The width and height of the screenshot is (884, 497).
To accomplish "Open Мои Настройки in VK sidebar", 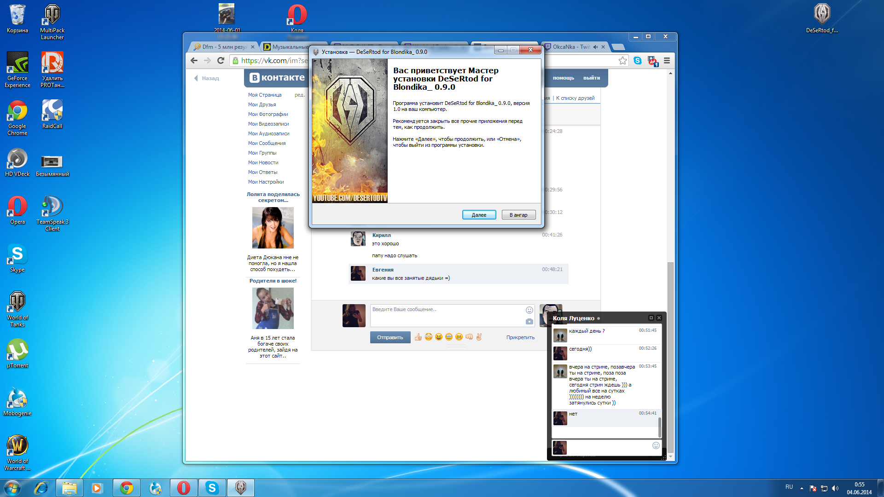I will point(266,182).
